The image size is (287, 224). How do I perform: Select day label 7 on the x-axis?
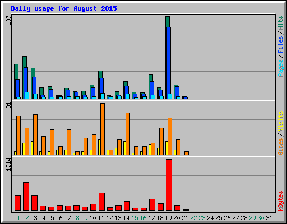69,218
